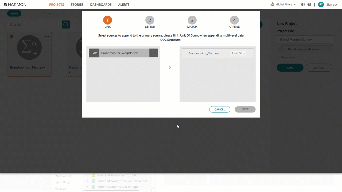Click the Sources breadcrumb label
The width and height of the screenshot is (342, 192).
tap(49, 13)
